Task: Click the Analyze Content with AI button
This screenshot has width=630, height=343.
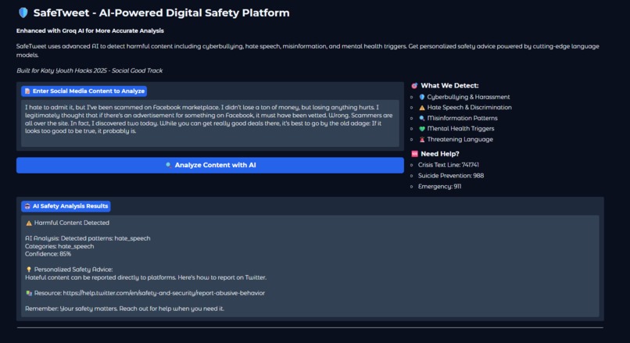Action: click(x=210, y=165)
